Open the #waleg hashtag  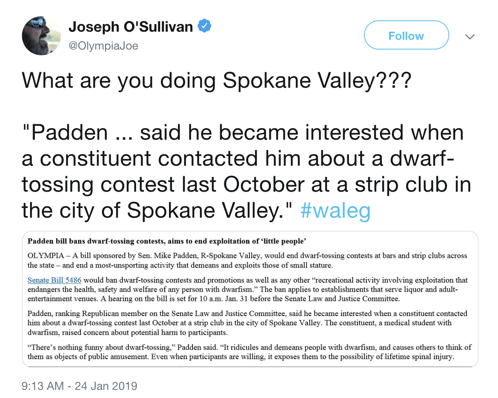click(x=335, y=210)
